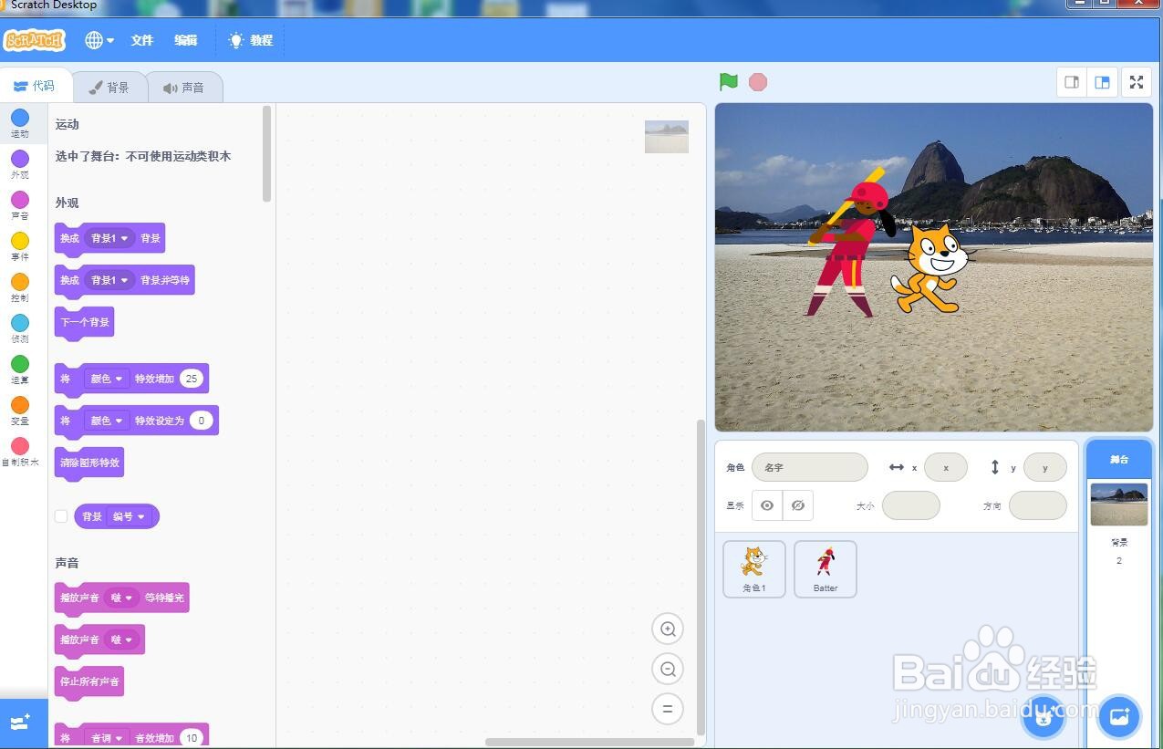Open the 编辑 menu
The image size is (1163, 749).
[186, 40]
